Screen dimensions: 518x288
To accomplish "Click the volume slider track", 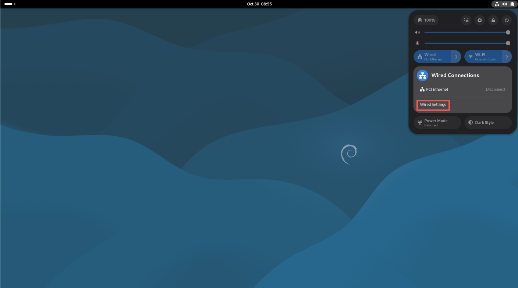I will 466,32.
